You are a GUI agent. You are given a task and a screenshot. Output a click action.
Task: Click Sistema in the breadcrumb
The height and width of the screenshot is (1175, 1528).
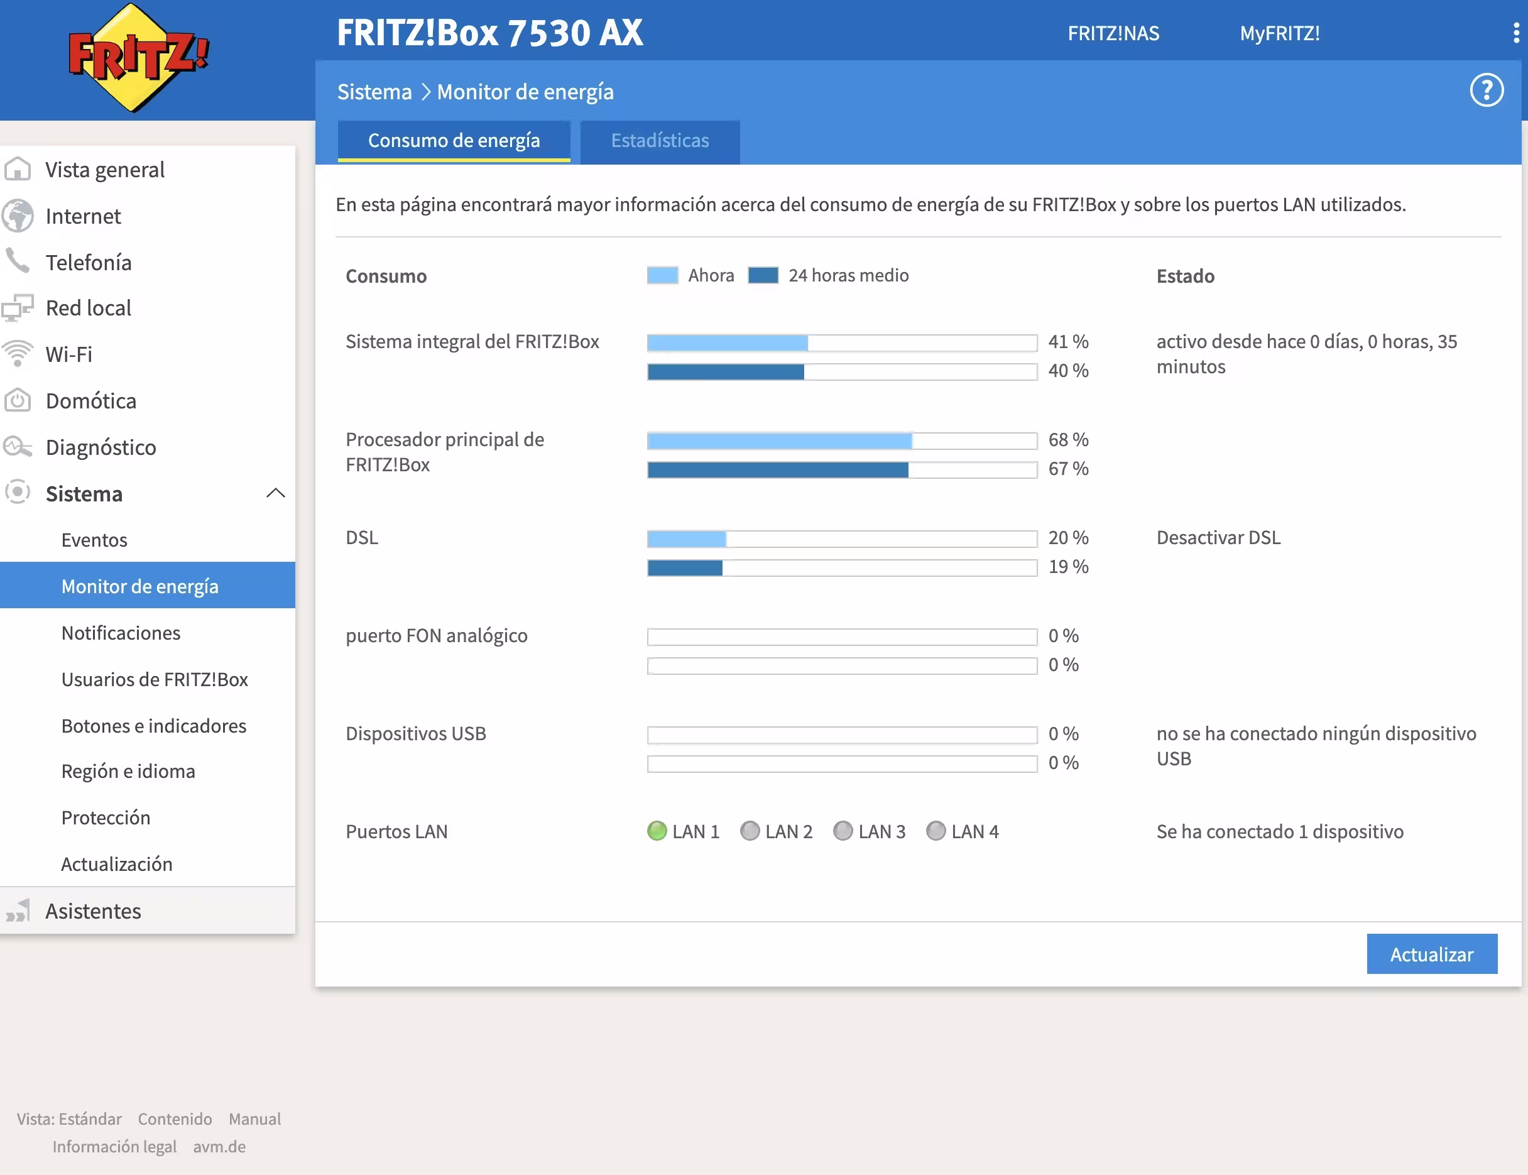point(374,92)
